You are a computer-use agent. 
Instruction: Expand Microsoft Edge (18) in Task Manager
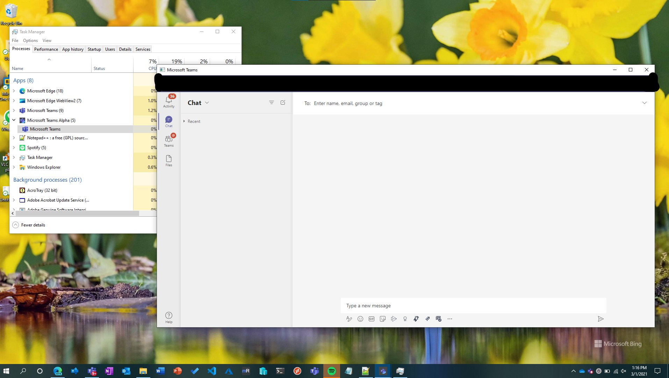pyautogui.click(x=14, y=91)
